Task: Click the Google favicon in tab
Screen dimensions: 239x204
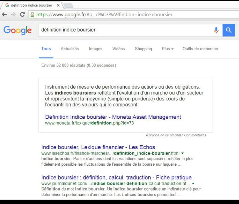Action: click(7, 5)
